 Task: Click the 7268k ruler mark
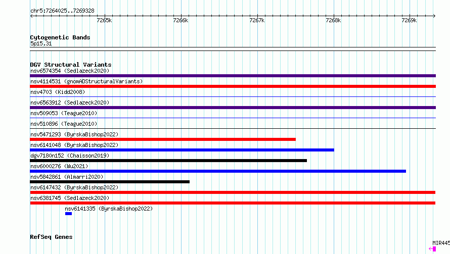334,20
